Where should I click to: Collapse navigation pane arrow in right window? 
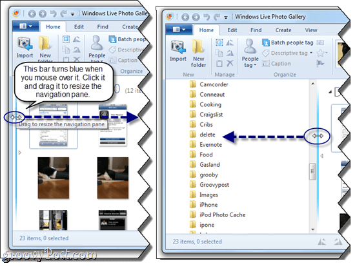(321, 156)
